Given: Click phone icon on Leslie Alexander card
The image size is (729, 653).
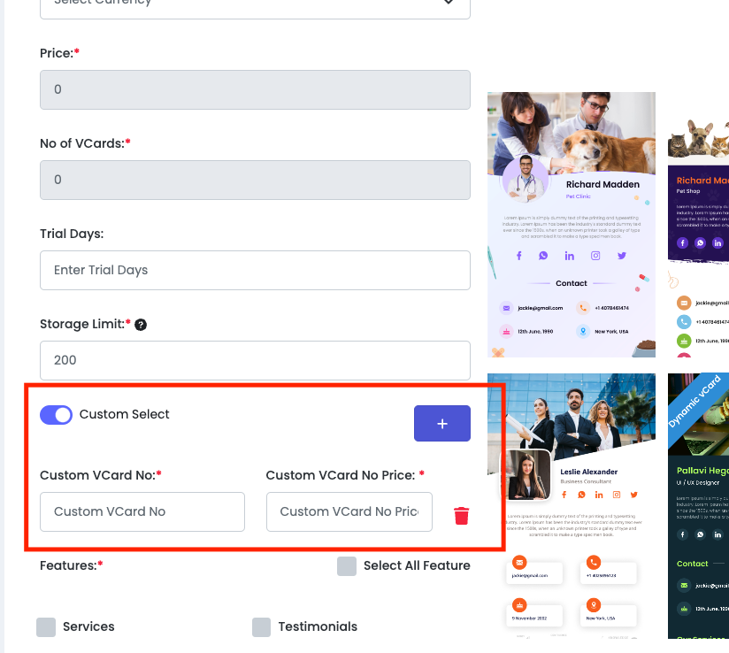Looking at the screenshot, I should [593, 562].
